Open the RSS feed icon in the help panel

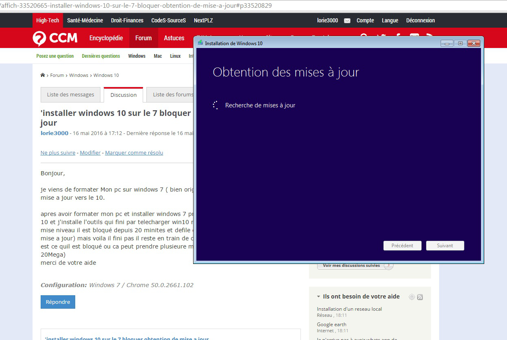[x=420, y=297]
